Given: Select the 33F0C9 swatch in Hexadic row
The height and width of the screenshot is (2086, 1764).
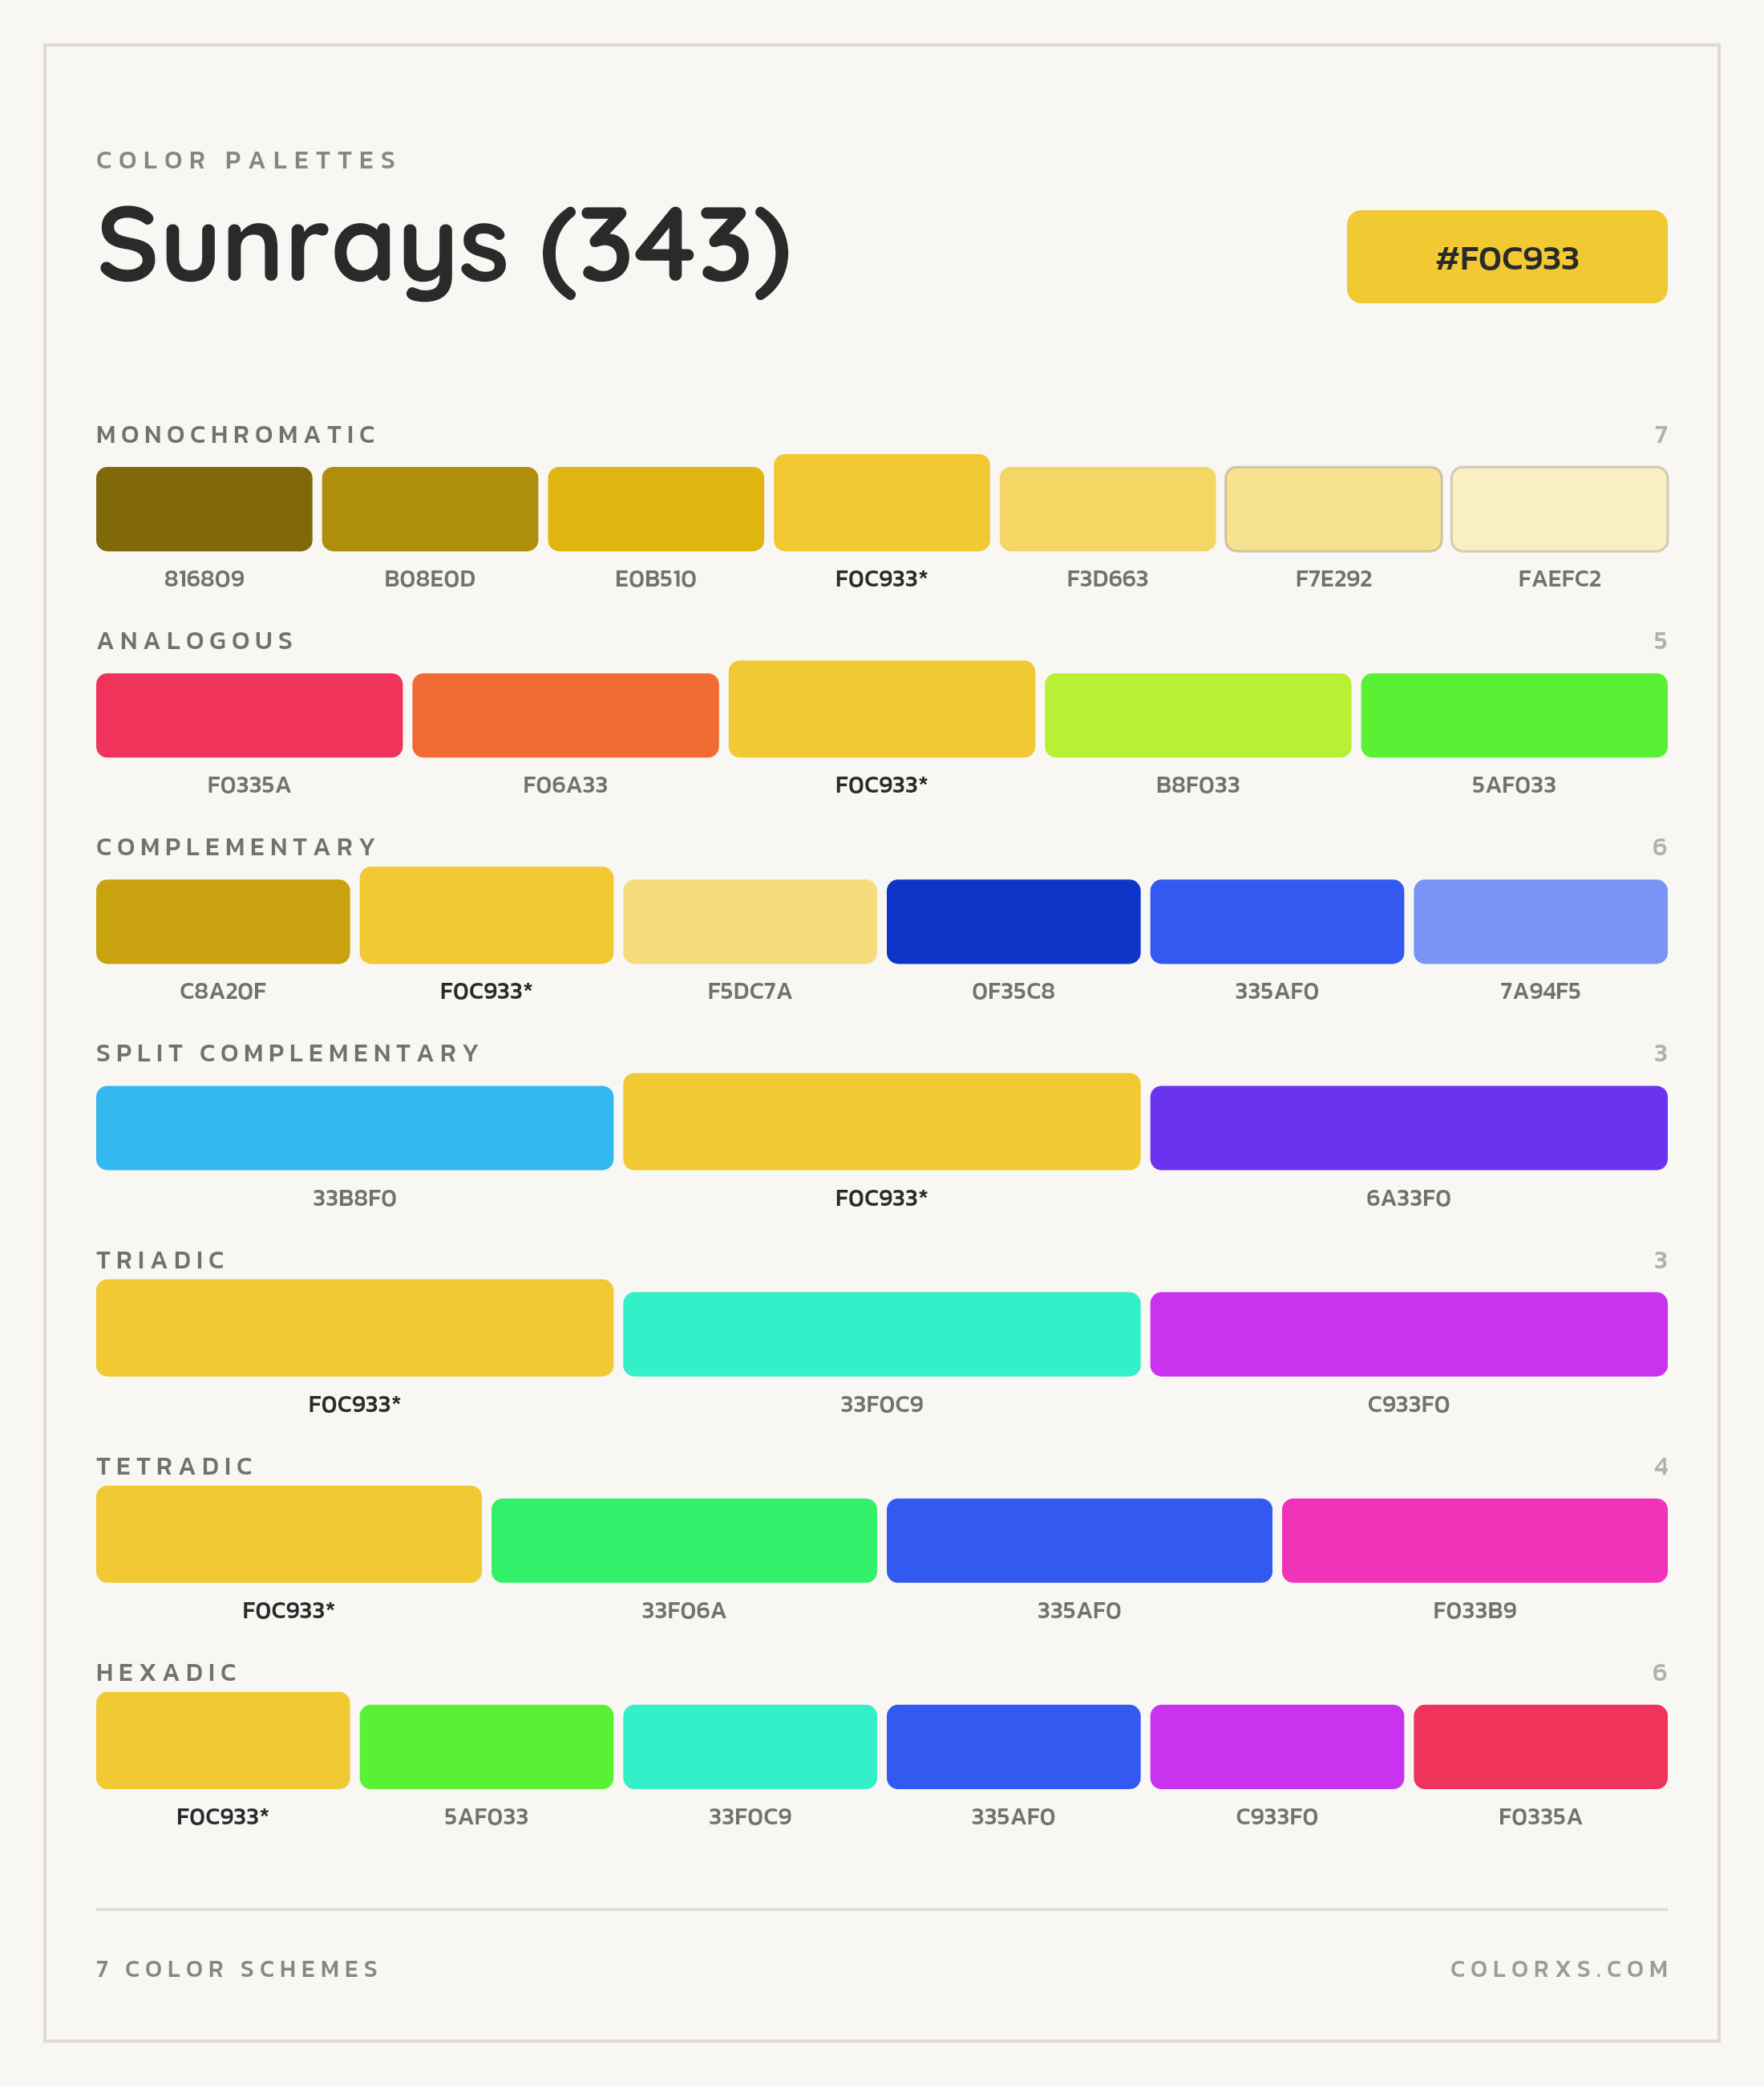Looking at the screenshot, I should point(750,1747).
